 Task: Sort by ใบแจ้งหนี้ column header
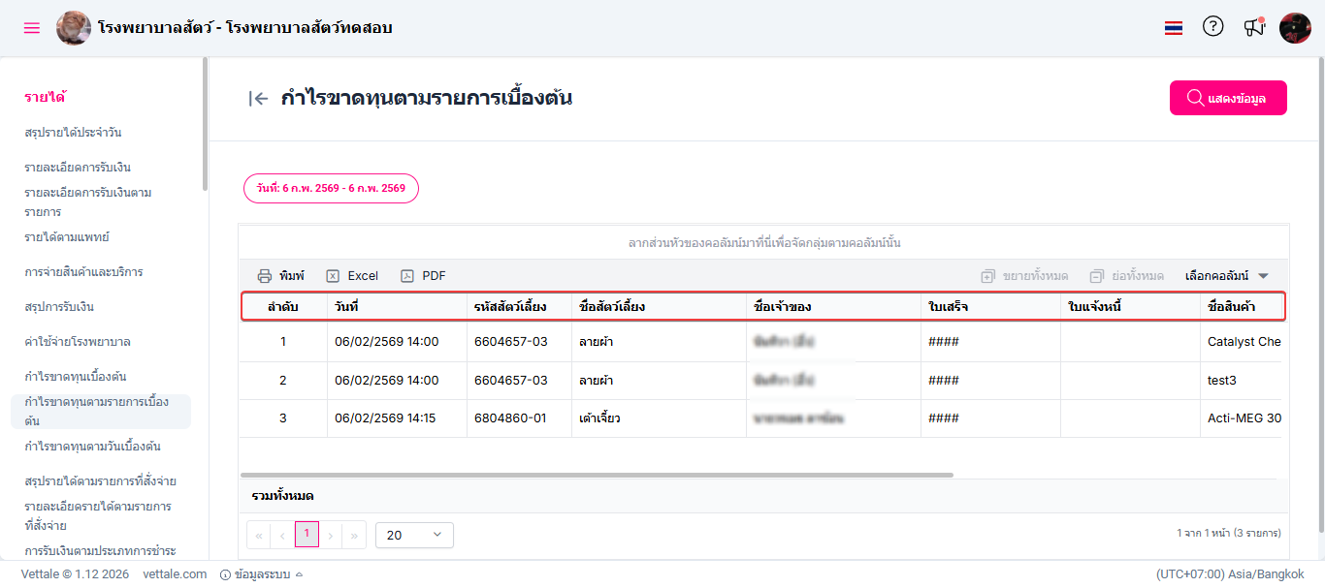(1130, 307)
